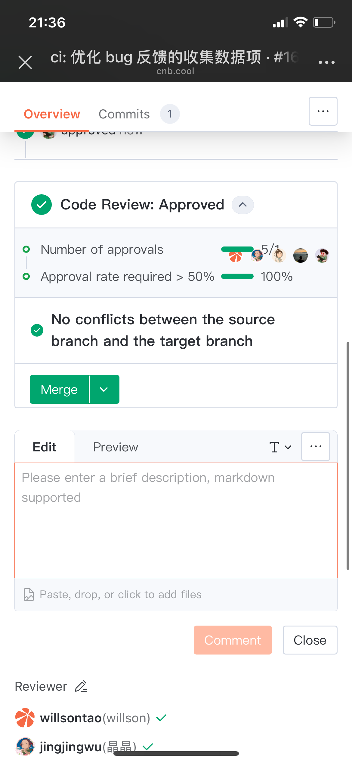This screenshot has width=352, height=763.
Task: Open pull request more-actions menu beside Commits
Action: coord(323,111)
